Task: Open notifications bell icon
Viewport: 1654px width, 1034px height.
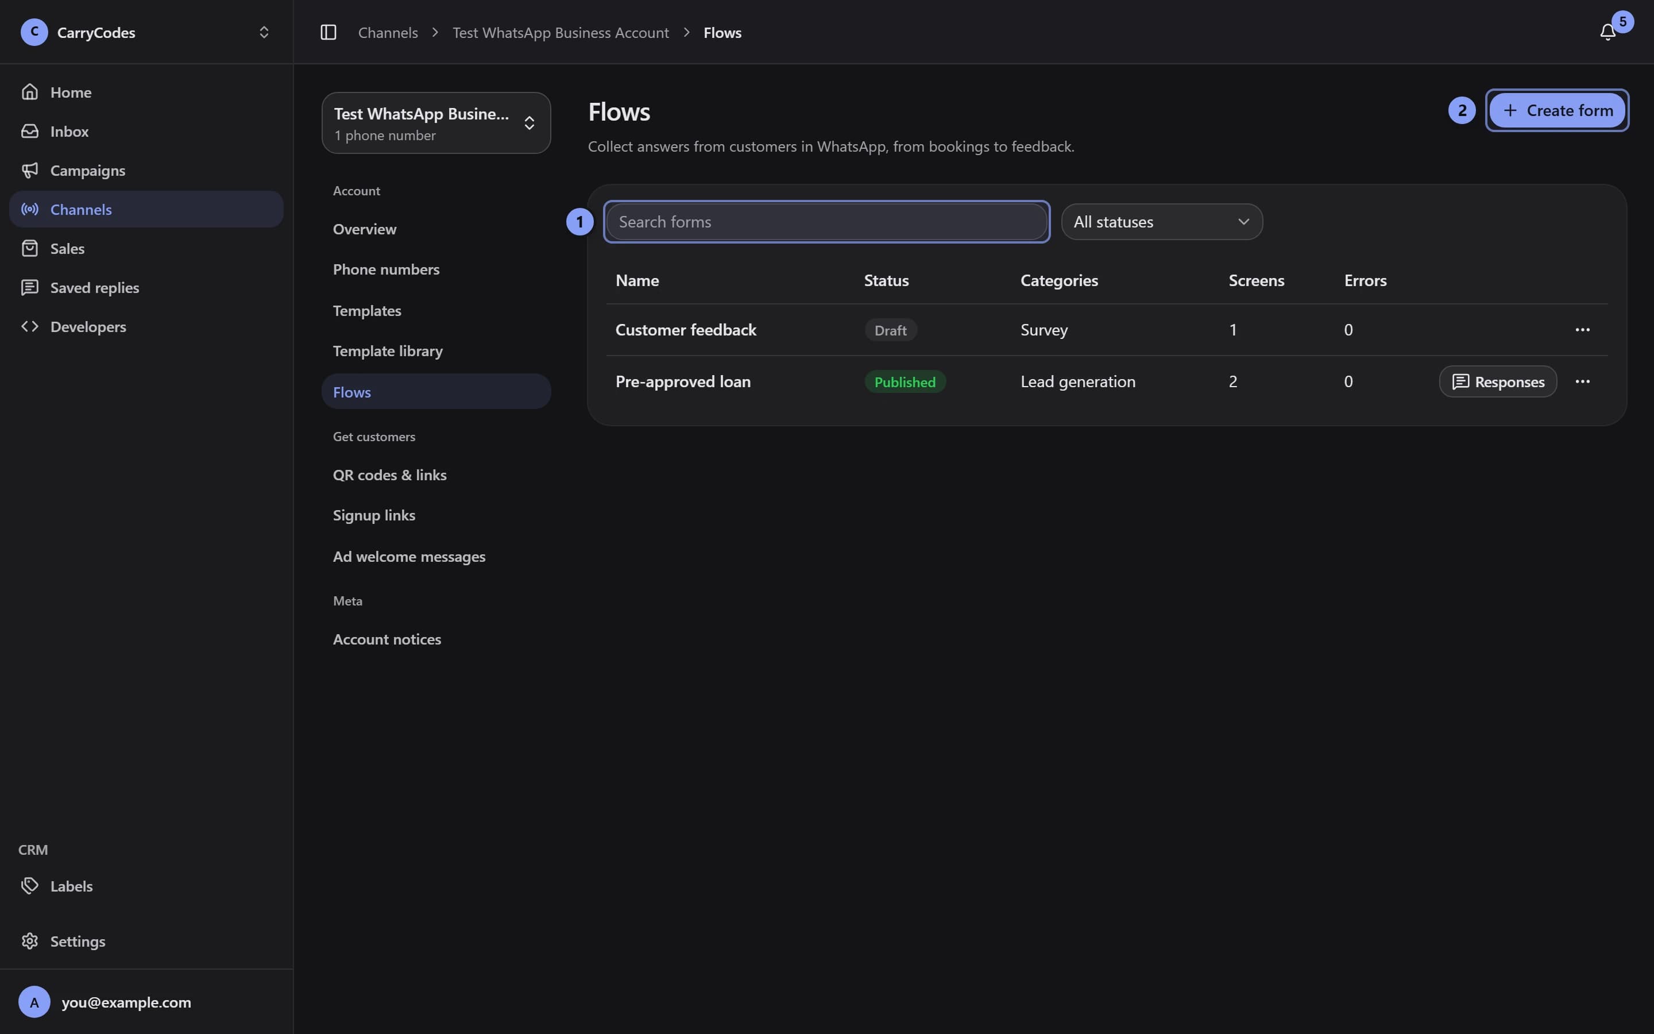Action: coord(1607,32)
